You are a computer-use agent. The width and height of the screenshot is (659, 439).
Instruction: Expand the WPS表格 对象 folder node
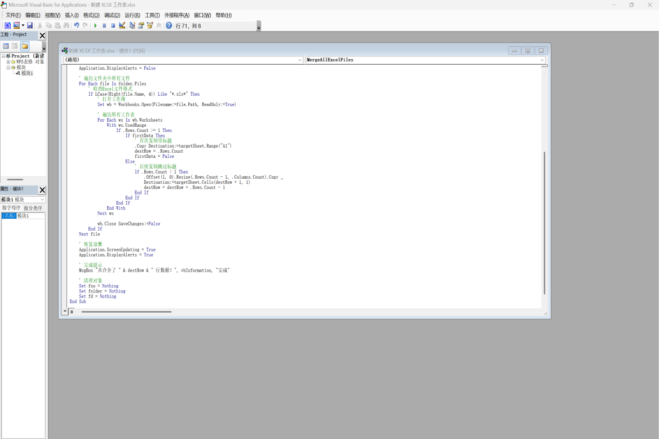(x=8, y=62)
